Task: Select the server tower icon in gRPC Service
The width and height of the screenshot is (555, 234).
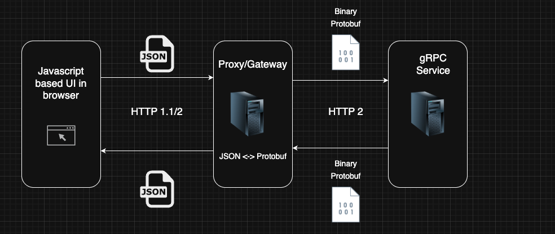Action: (x=427, y=112)
